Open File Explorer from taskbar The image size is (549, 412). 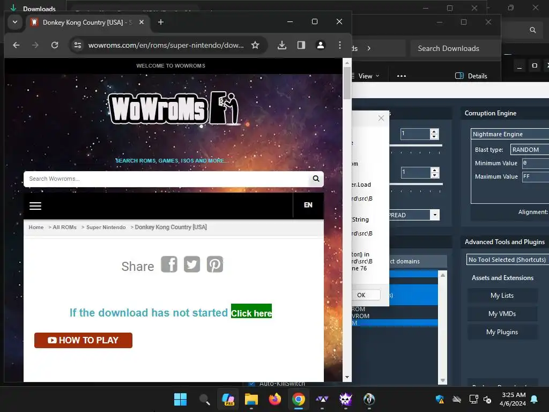point(251,399)
